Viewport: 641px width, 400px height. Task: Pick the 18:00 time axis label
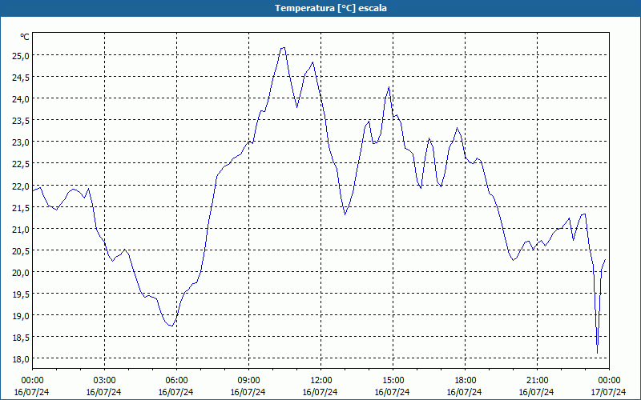pyautogui.click(x=465, y=381)
